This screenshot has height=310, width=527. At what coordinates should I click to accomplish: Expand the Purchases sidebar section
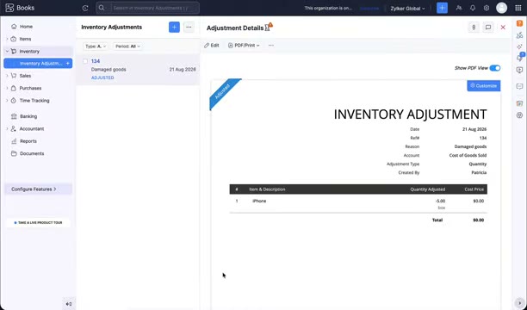coord(7,89)
